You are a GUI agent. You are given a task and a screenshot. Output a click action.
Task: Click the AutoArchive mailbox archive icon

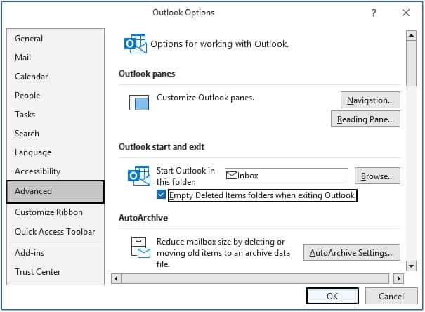[140, 247]
